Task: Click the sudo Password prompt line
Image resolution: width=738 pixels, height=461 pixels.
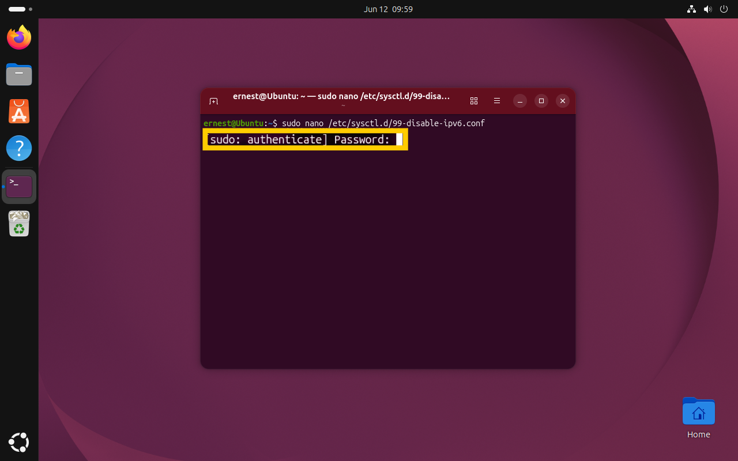Action: tap(305, 139)
